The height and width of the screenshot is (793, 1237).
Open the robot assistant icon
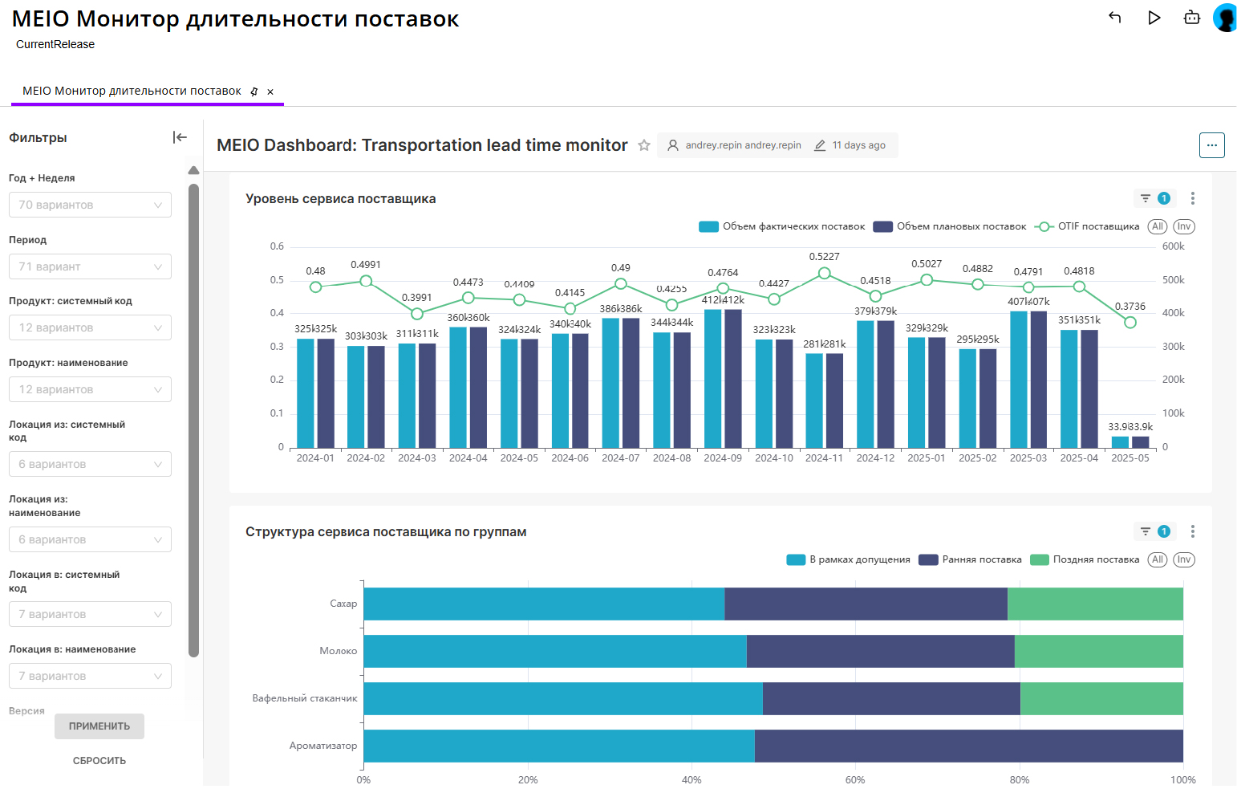coord(1192,18)
